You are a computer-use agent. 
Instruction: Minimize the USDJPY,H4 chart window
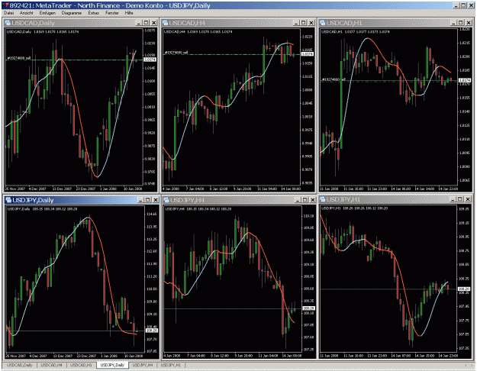coord(297,200)
